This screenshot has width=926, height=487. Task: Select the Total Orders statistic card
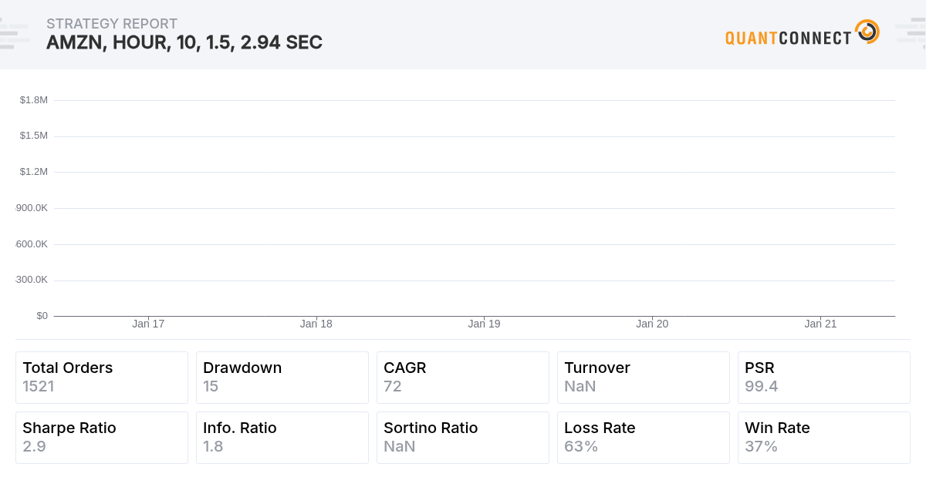point(101,377)
